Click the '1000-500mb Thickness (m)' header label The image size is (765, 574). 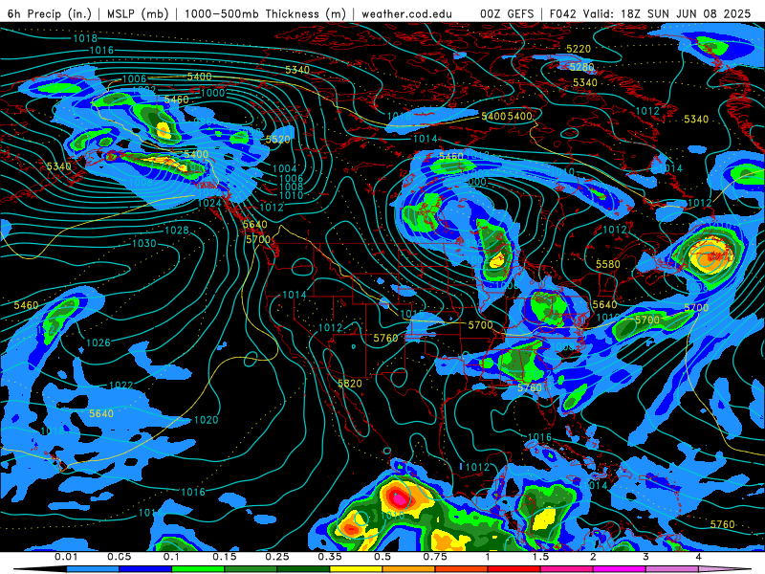click(x=265, y=13)
